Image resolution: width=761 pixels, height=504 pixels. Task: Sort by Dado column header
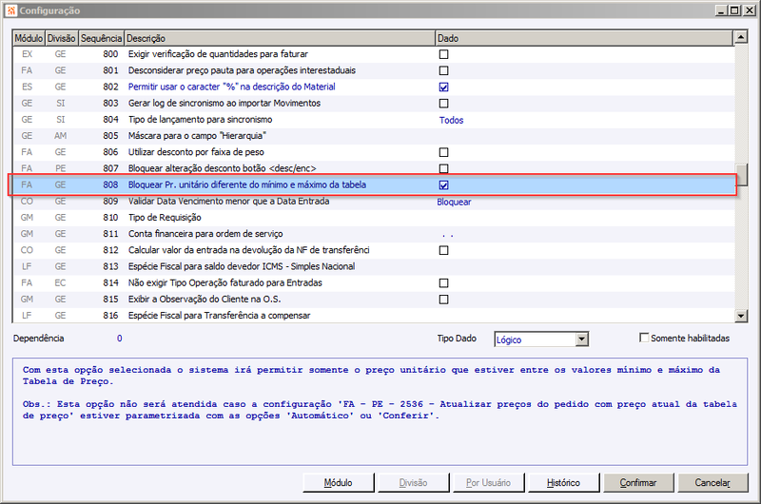(x=584, y=38)
